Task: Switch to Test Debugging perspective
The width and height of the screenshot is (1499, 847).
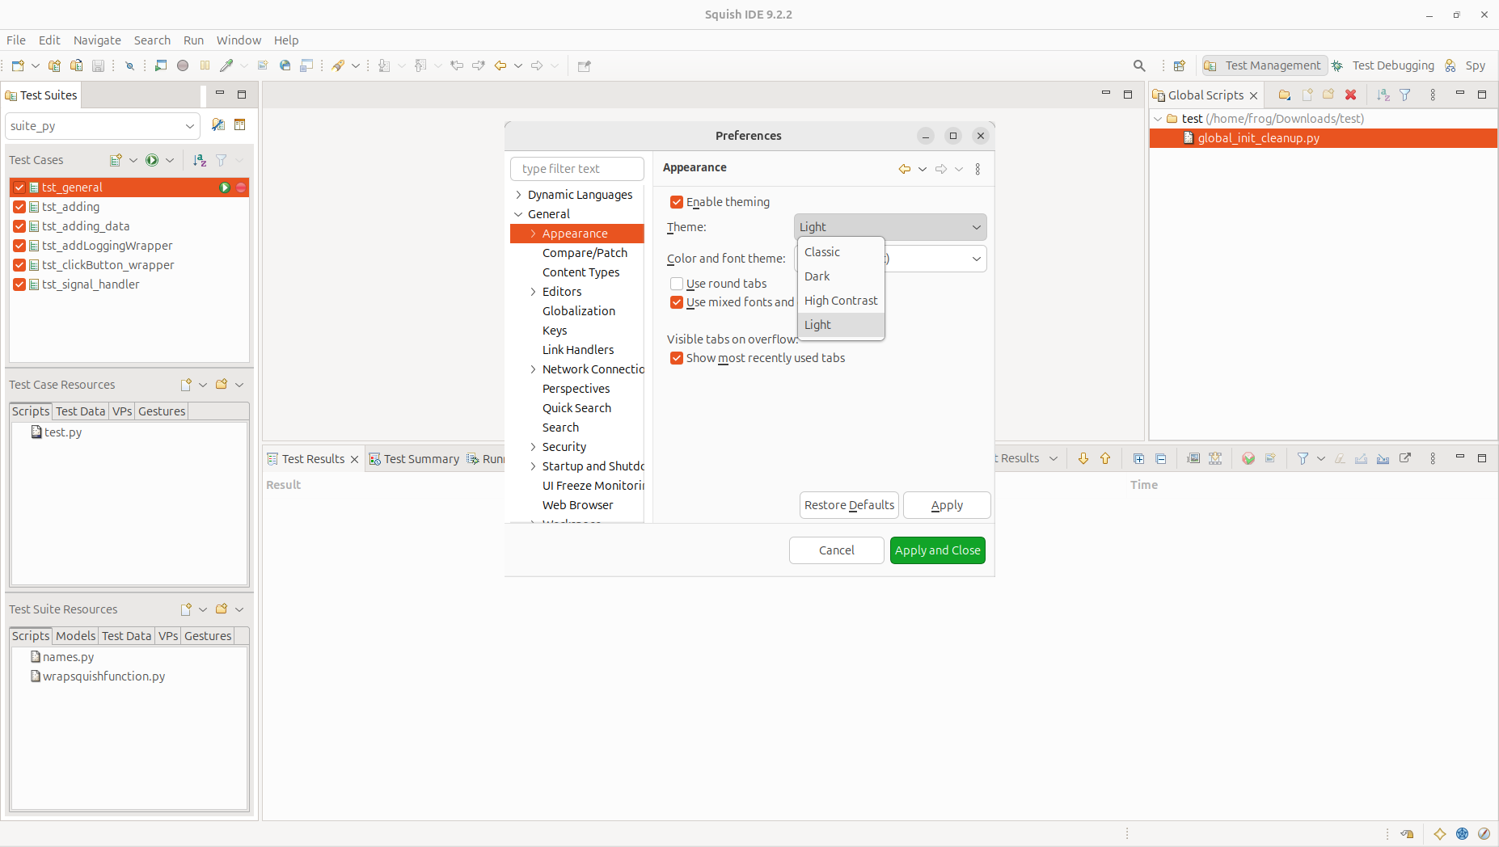Action: point(1383,65)
